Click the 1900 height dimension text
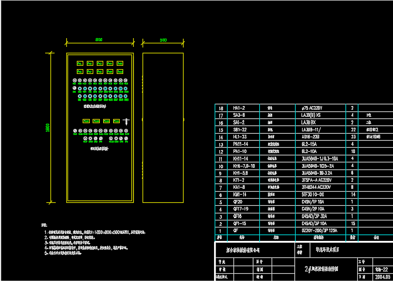This screenshot has height=282, width=393. [x=48, y=129]
